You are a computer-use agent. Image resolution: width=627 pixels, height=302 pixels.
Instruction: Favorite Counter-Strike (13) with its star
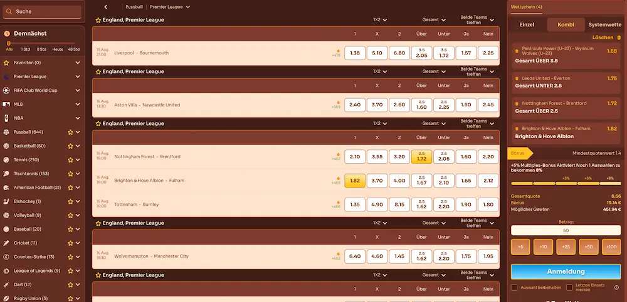pos(70,257)
